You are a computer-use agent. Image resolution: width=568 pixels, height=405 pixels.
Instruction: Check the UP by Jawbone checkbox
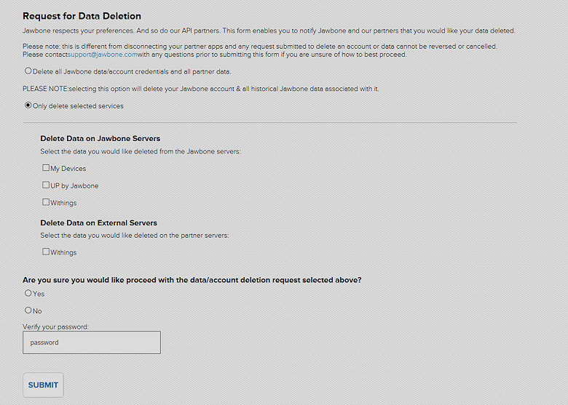coord(46,185)
